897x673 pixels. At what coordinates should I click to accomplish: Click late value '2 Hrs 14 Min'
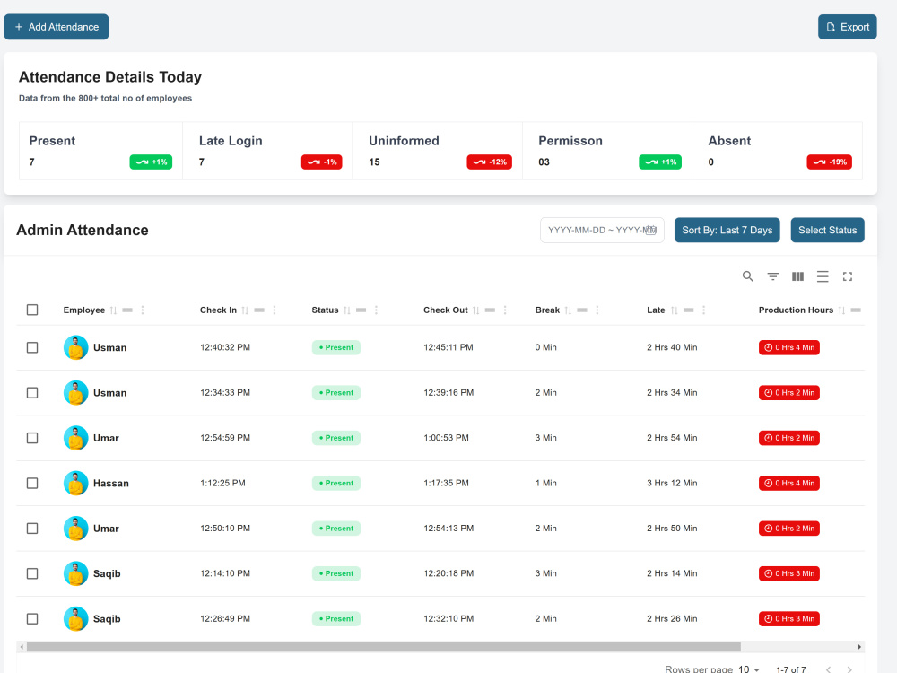point(672,574)
